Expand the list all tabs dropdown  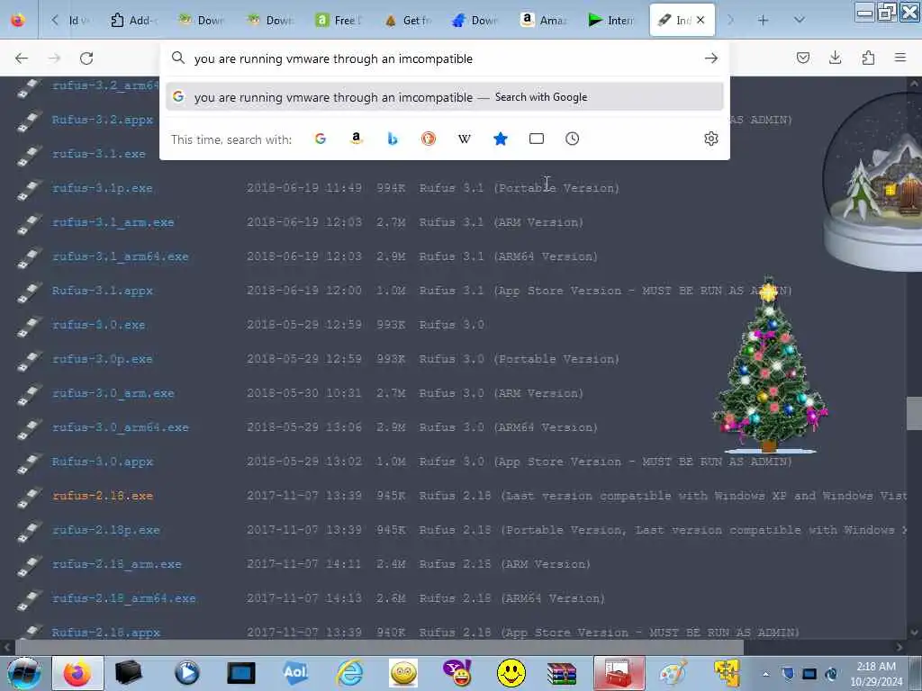[800, 20]
